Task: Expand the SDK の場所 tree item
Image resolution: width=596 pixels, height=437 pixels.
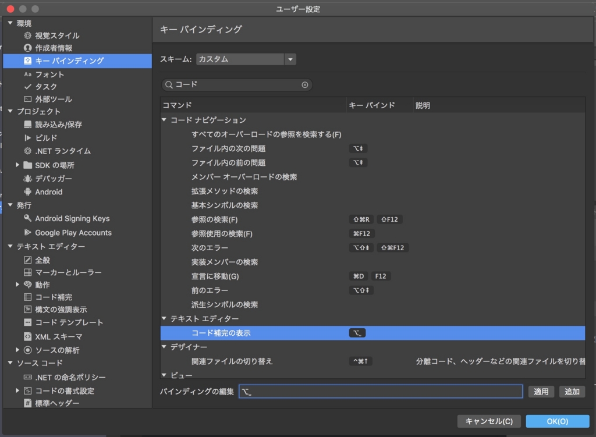Action: point(17,165)
